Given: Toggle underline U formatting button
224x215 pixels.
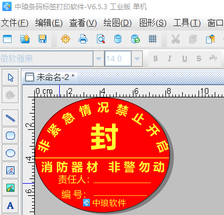Looking at the screenshot, I should click(185, 59).
